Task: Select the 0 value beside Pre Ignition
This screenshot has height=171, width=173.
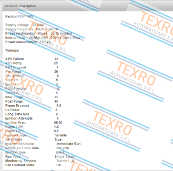Action: pos(58,76)
